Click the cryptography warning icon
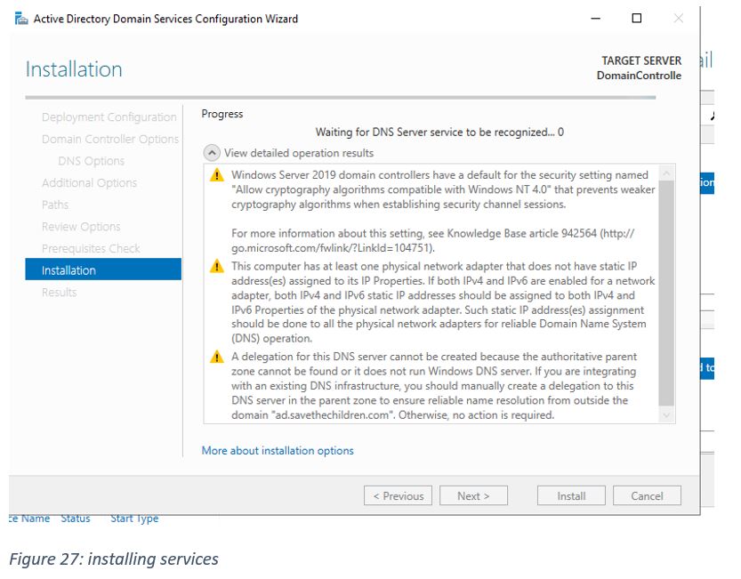 216,176
